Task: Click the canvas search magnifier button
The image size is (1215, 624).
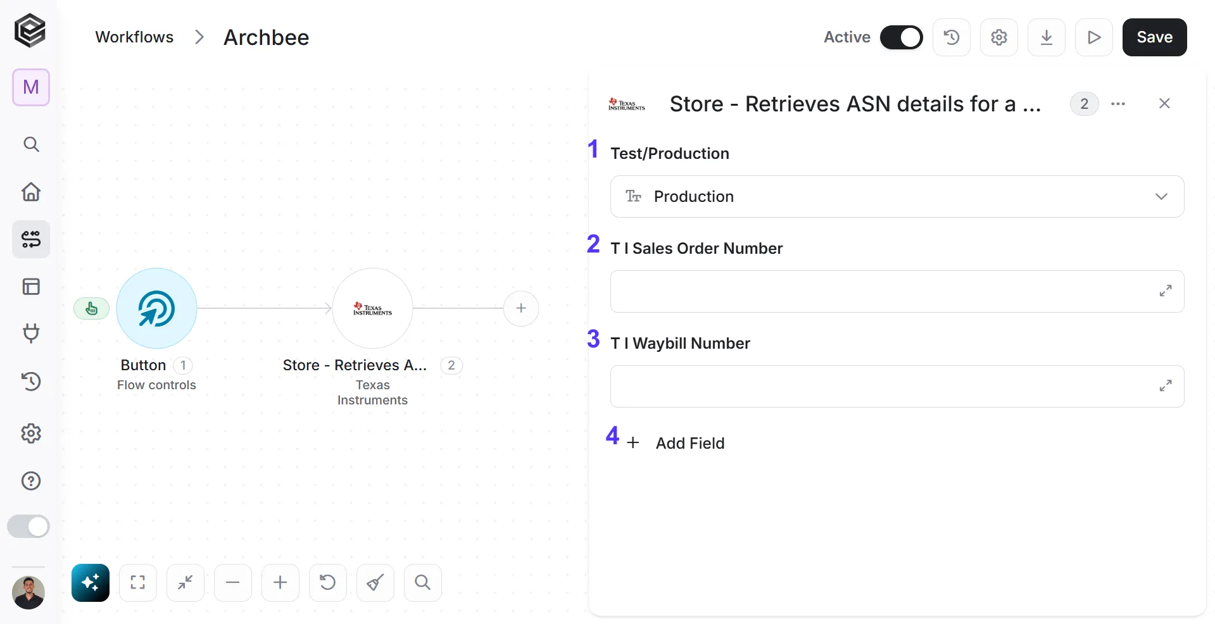Action: (x=423, y=582)
